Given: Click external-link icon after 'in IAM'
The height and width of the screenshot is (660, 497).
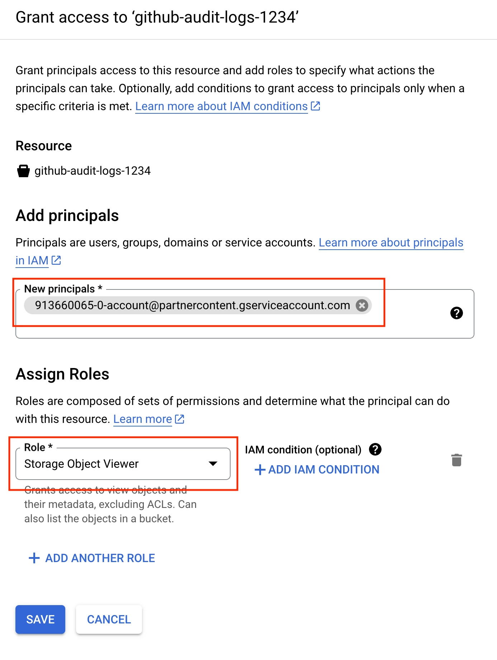Looking at the screenshot, I should point(56,260).
